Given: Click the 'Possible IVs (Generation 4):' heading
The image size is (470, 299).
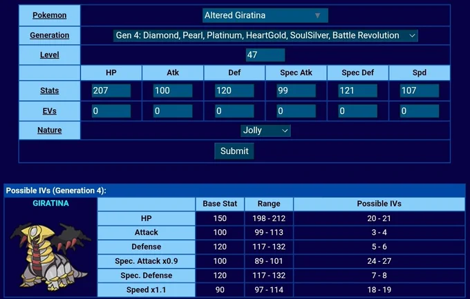Looking at the screenshot, I should pos(56,191).
